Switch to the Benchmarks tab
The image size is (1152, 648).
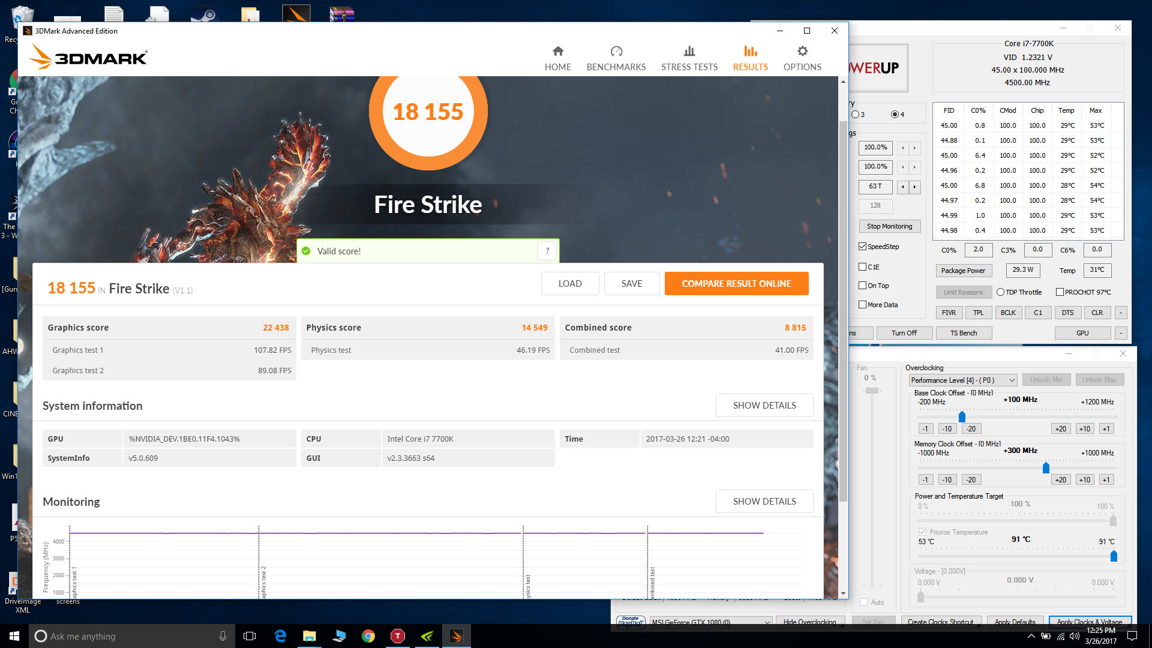[x=616, y=59]
